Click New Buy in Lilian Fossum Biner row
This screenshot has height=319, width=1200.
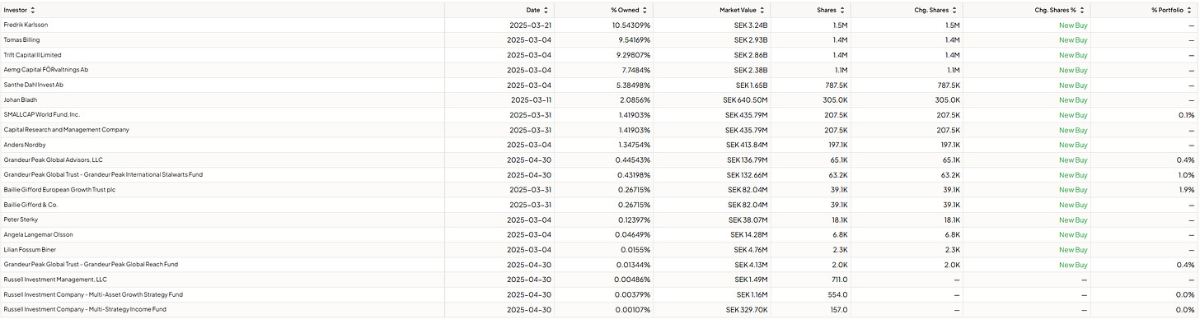coord(1073,249)
